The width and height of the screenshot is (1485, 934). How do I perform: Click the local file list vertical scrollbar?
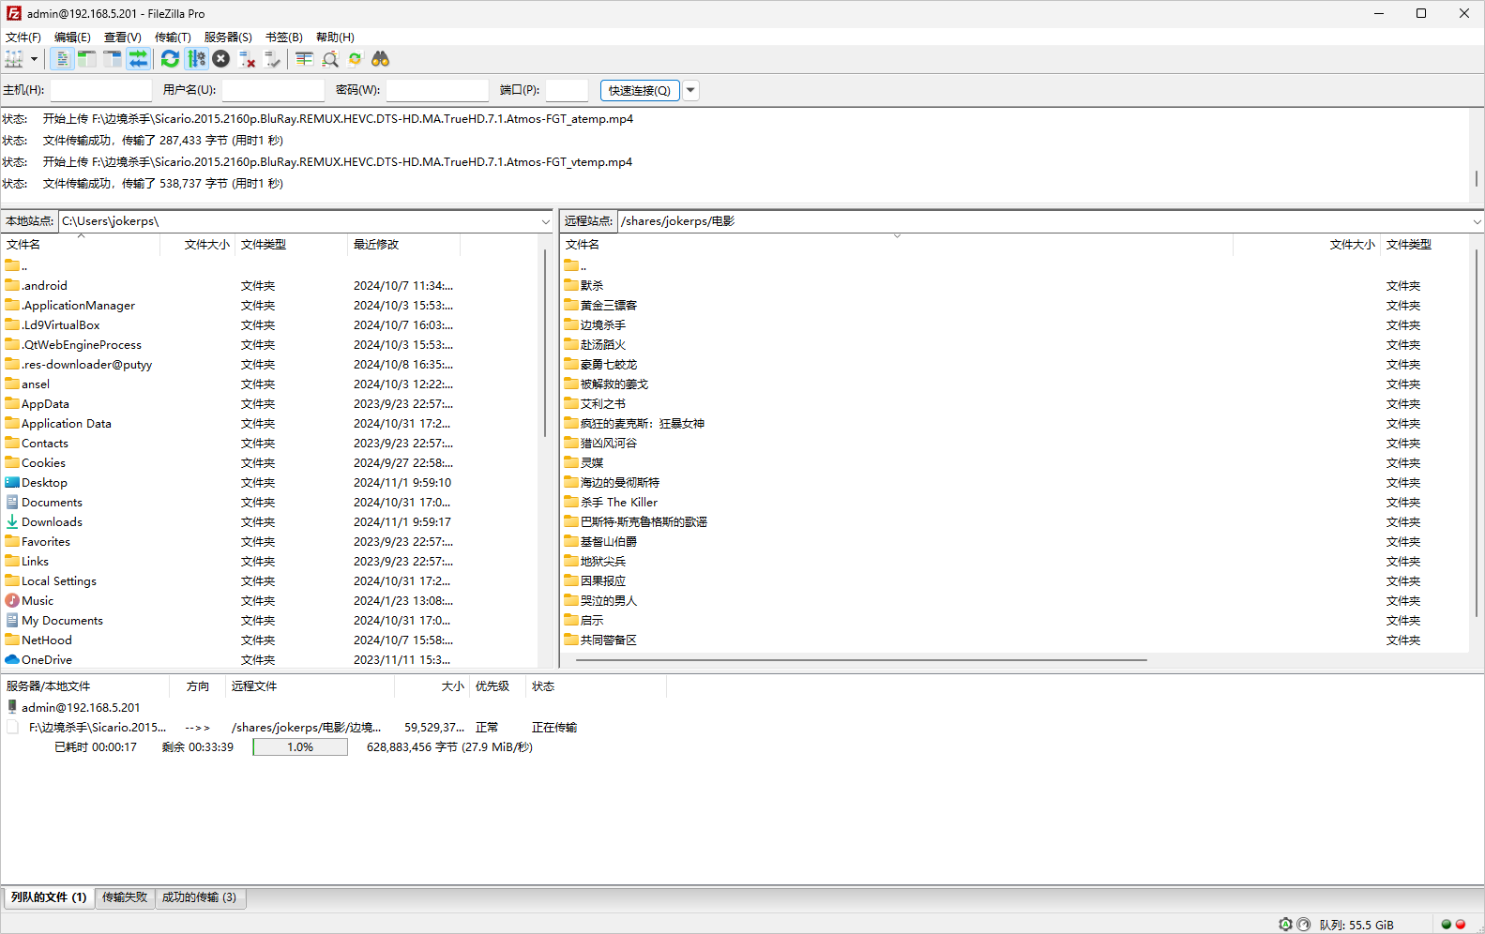click(544, 343)
